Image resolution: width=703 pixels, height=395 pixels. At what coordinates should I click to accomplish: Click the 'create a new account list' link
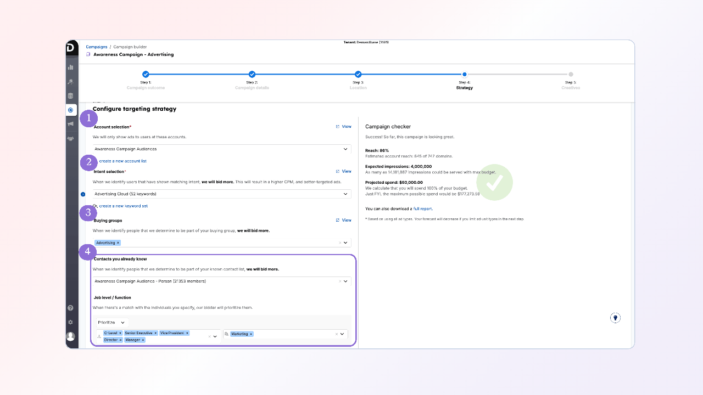point(122,161)
